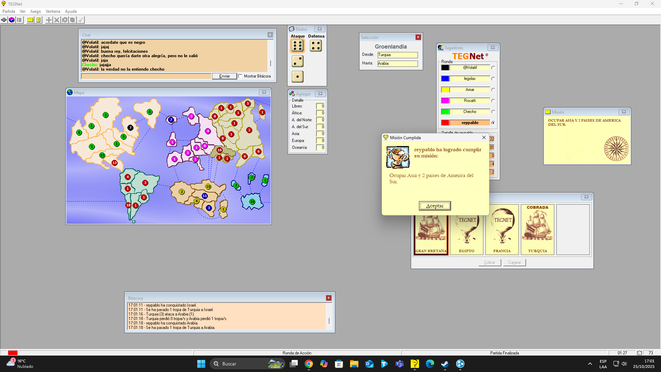Click the bulleted list toolbar icon

(x=19, y=20)
